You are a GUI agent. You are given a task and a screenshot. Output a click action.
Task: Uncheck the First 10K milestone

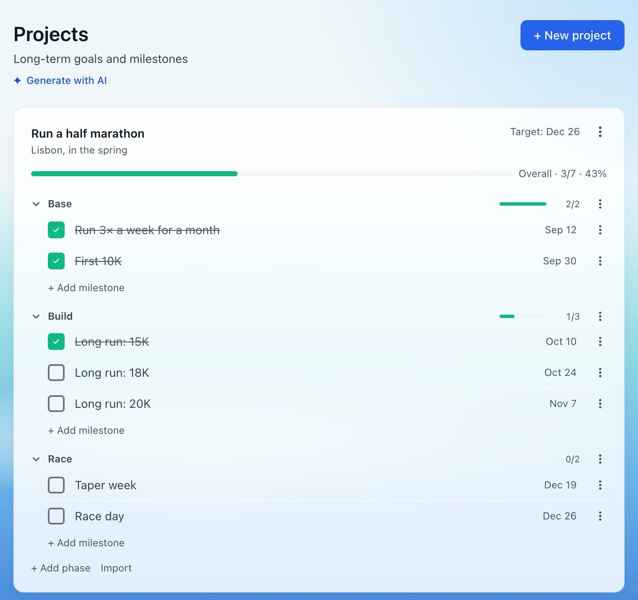click(56, 261)
